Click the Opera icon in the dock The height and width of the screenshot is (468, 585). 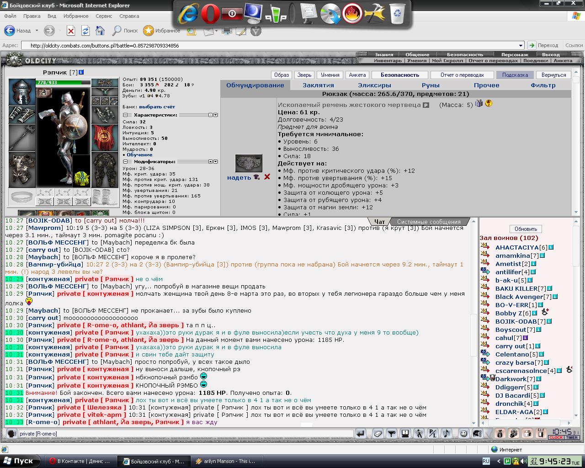[210, 14]
